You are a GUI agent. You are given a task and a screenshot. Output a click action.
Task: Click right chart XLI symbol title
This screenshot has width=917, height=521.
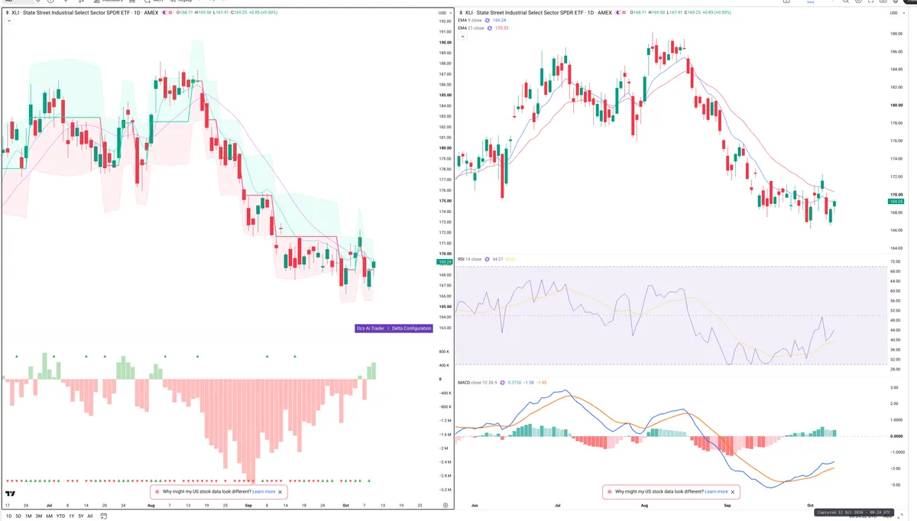540,13
